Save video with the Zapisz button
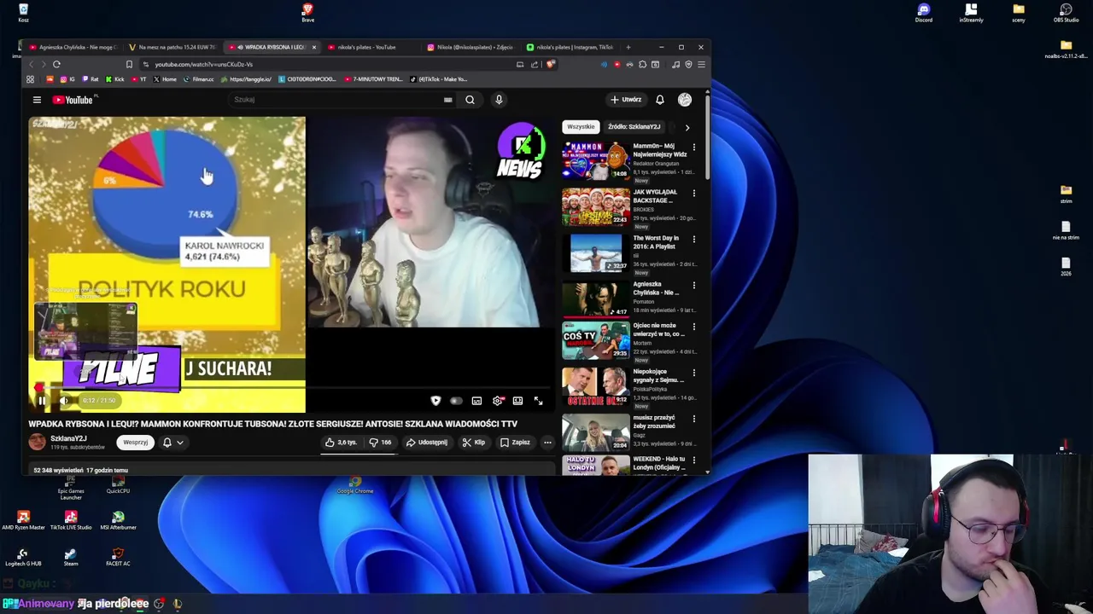Screen dimensions: 1093x614 tap(516, 443)
